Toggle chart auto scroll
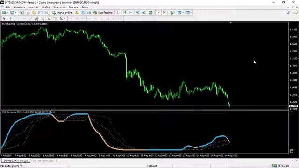 (x=158, y=13)
